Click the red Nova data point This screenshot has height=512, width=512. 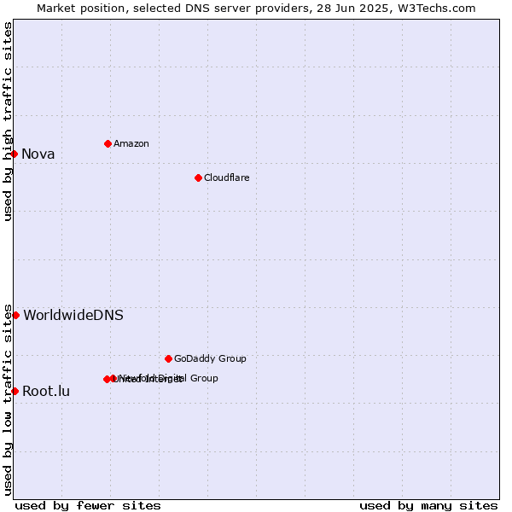coord(14,154)
